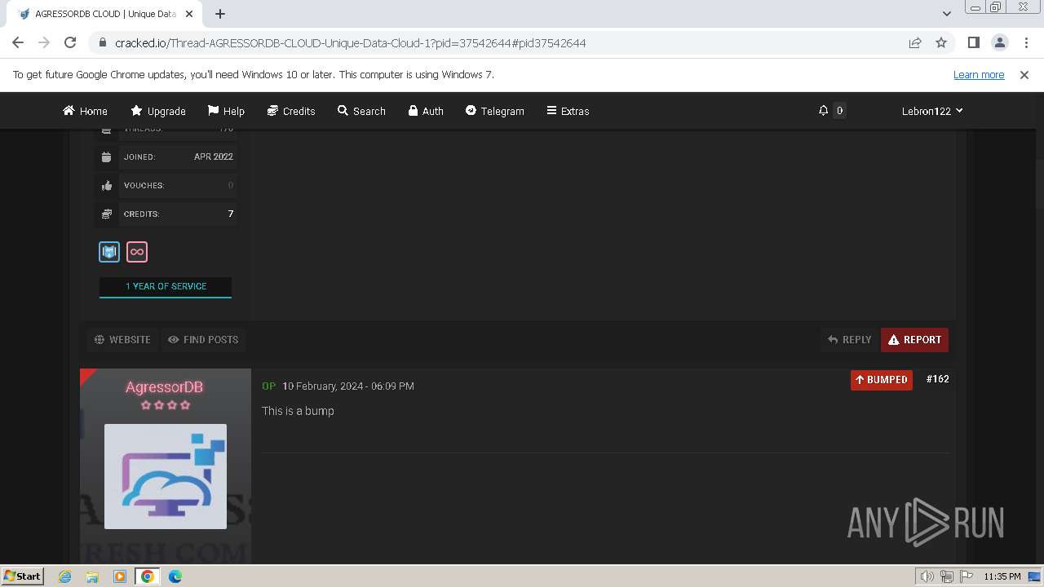Open File Explorer from taskbar
Viewport: 1044px width, 587px height.
(x=92, y=576)
